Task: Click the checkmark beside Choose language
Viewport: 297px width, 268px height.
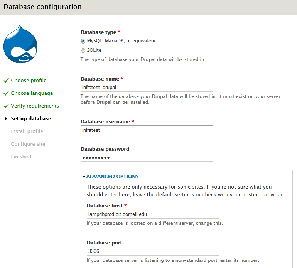Action: pos(6,93)
